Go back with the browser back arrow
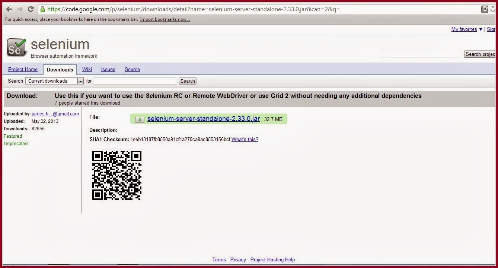This screenshot has width=498, height=268. tap(9, 9)
